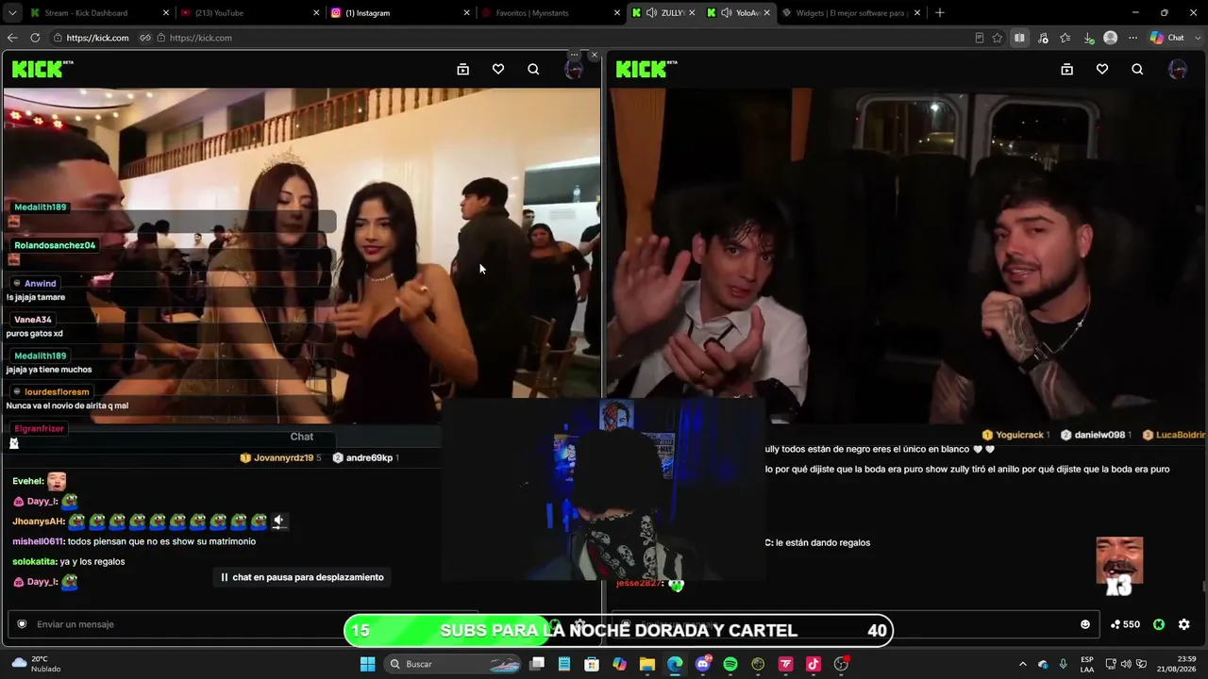
Task: Open the reader view icon in address bar
Action: click(979, 38)
